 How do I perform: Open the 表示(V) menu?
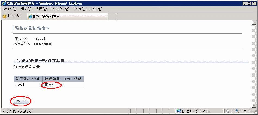click(41, 9)
